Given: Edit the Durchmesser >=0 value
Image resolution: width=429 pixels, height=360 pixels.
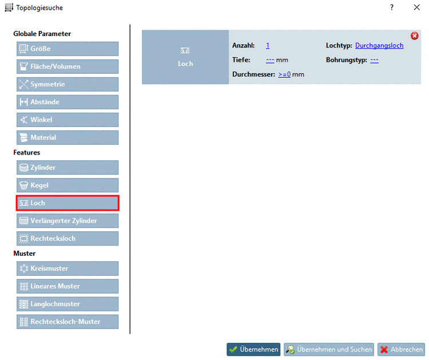Looking at the screenshot, I should [284, 74].
